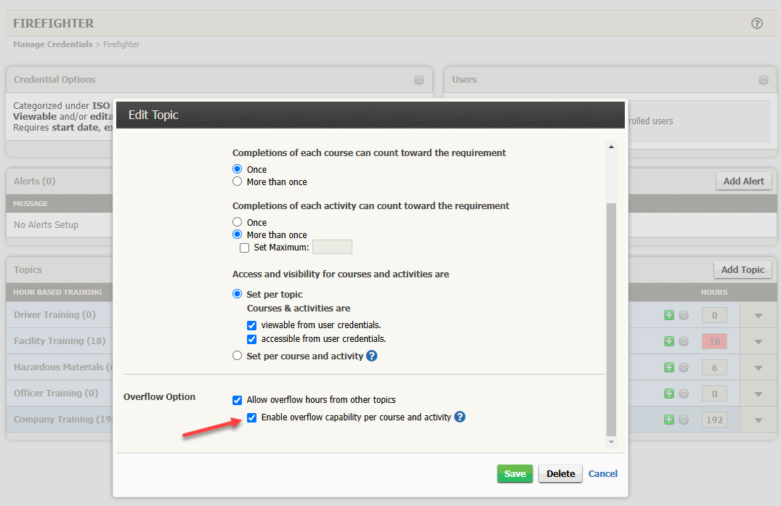This screenshot has height=506, width=781.
Task: Click green plus icon in Facility Training row
Action: click(669, 341)
